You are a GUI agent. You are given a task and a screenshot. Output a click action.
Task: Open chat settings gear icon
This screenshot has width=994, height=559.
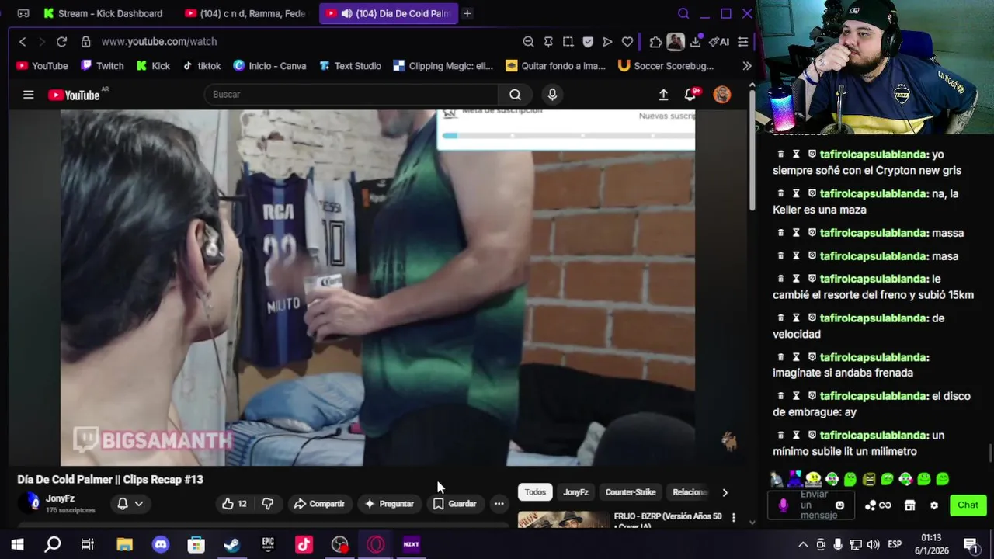(934, 505)
